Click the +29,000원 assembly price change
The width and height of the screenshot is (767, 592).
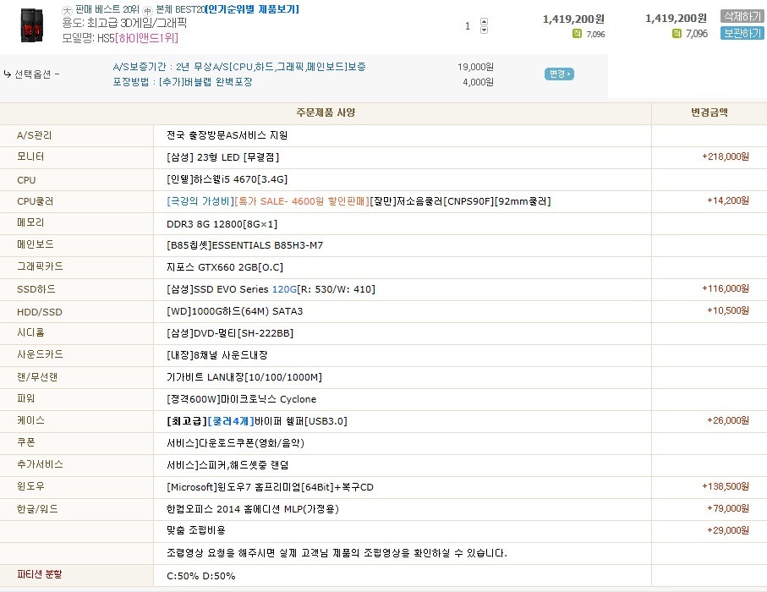(728, 530)
